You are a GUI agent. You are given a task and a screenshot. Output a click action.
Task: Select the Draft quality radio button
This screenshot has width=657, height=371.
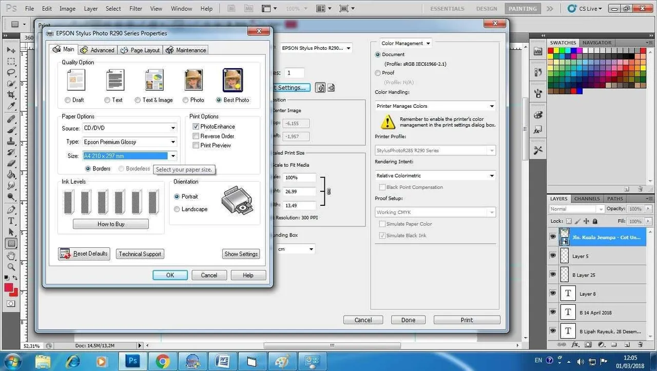coord(68,100)
